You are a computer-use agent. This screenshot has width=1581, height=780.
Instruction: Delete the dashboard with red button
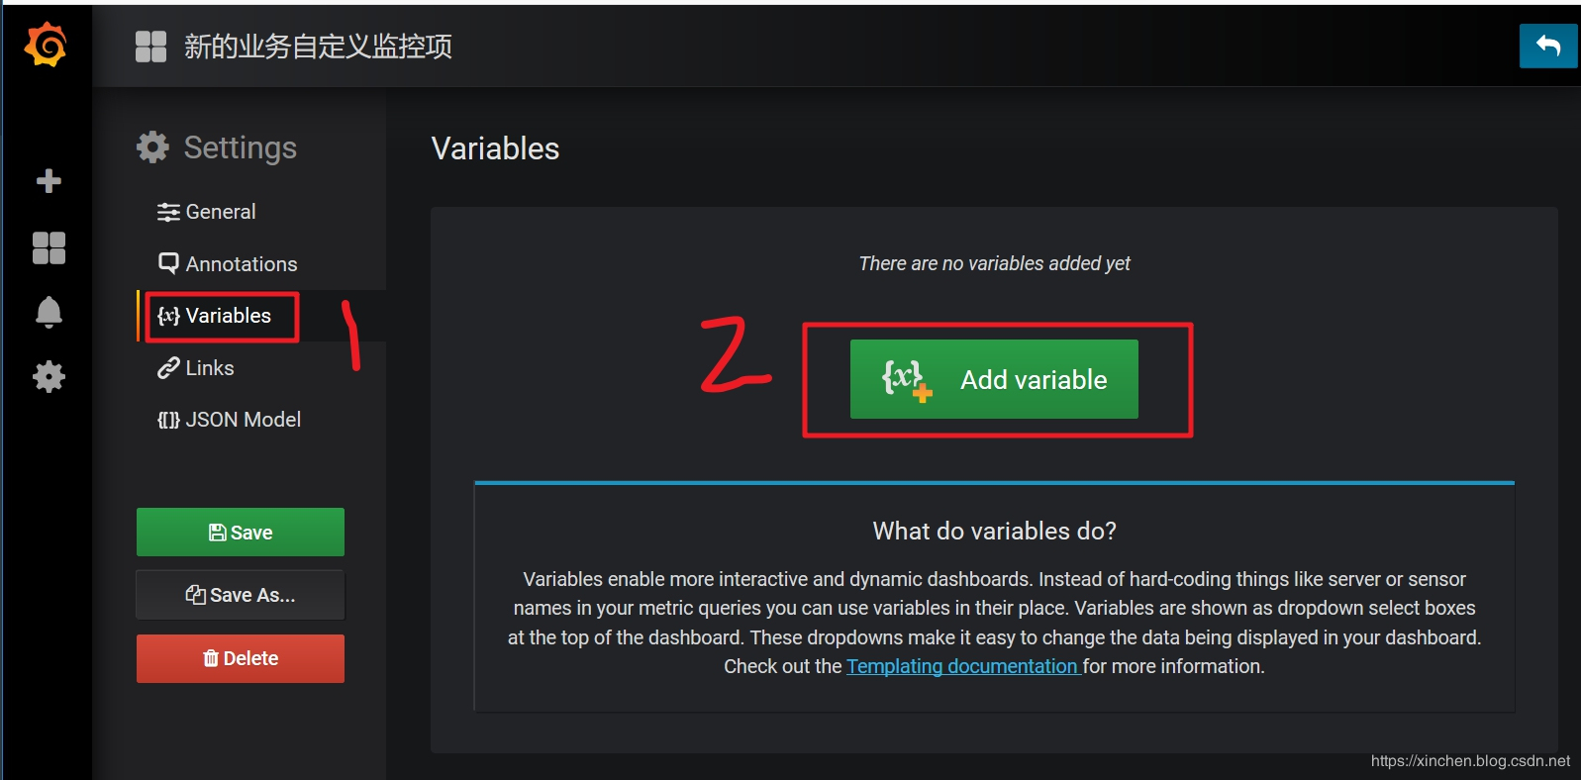241,658
